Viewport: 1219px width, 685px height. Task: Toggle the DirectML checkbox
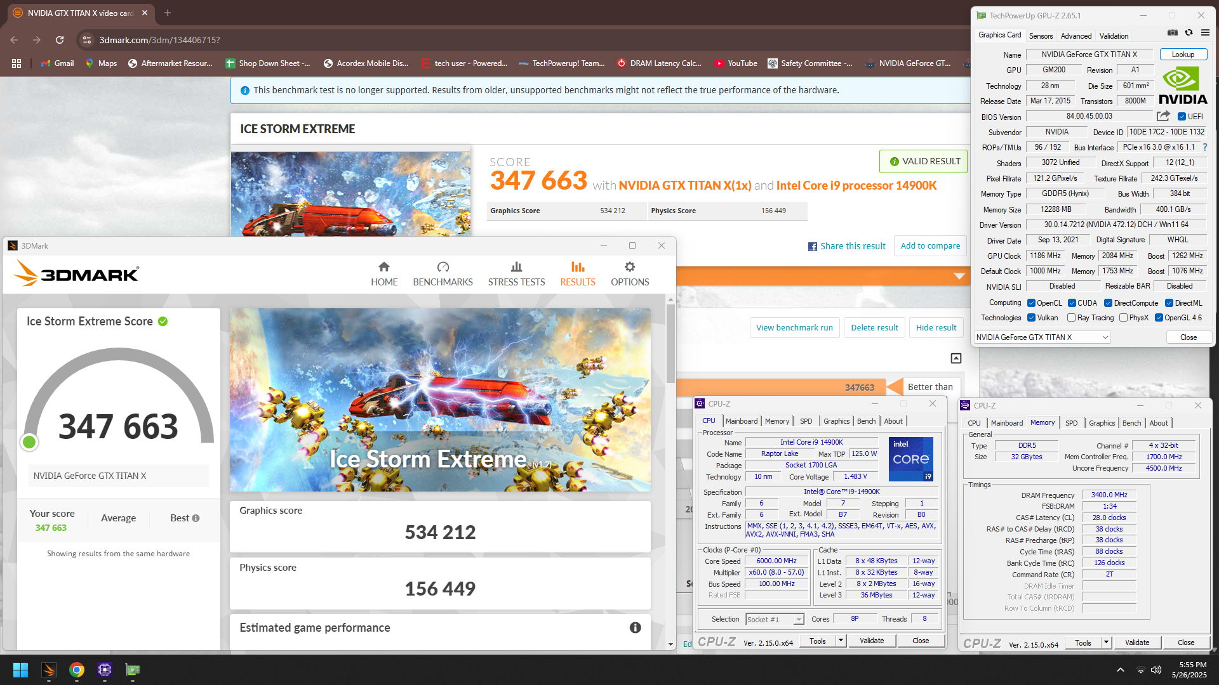(x=1169, y=303)
